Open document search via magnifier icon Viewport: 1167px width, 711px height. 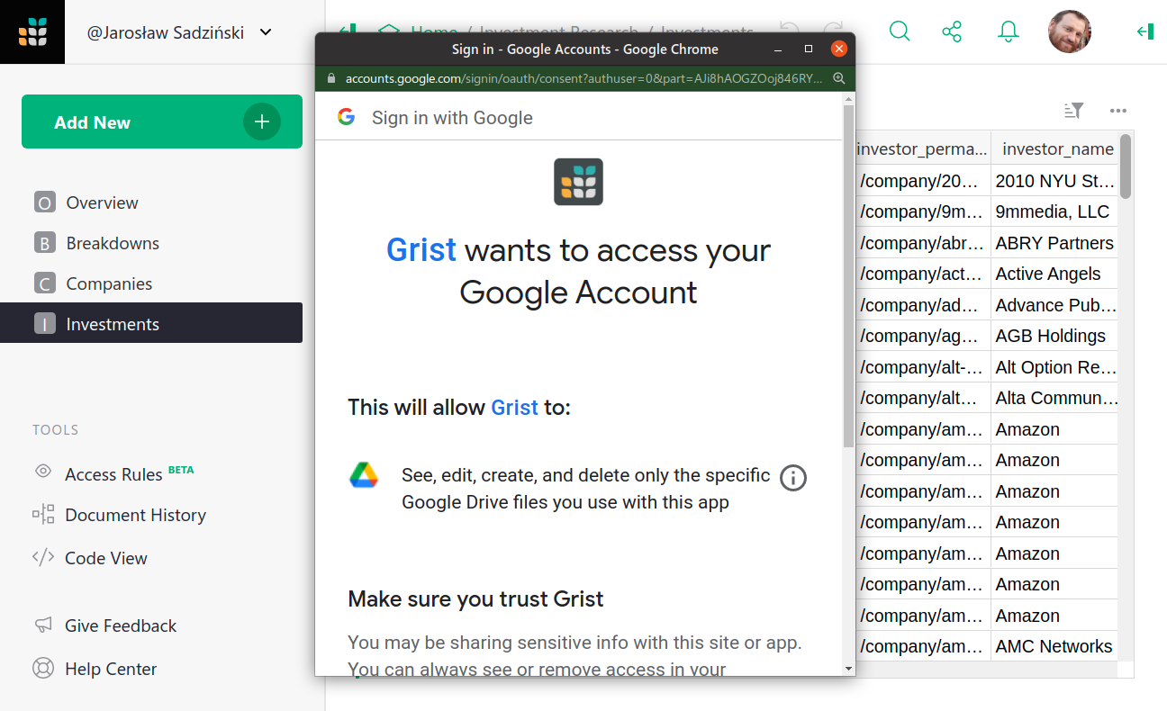coord(900,31)
